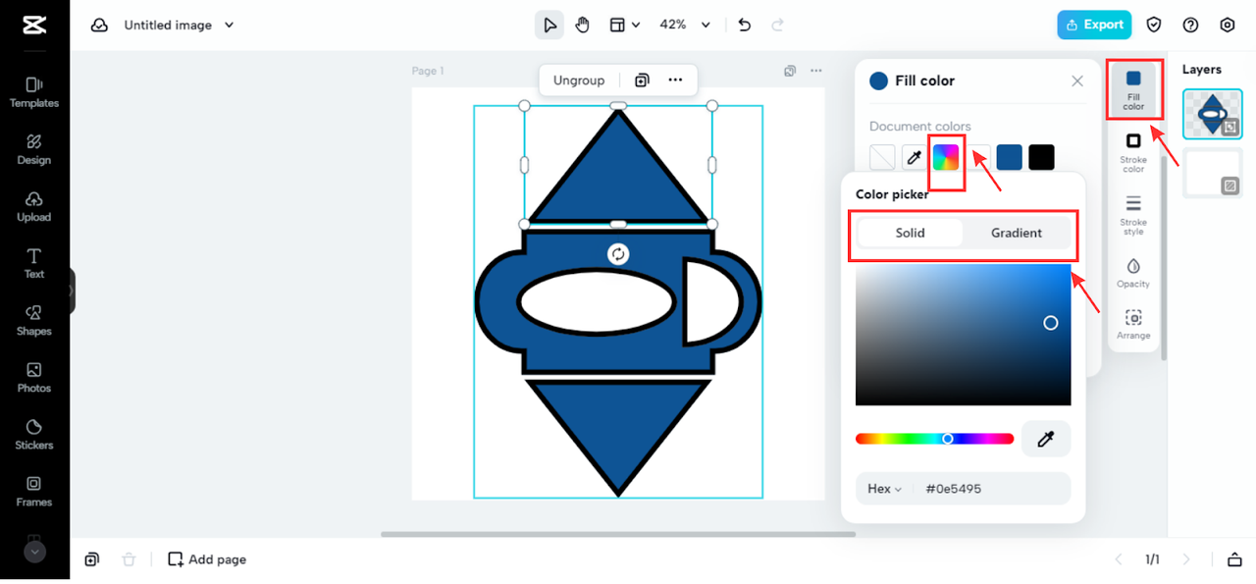
Task: Close the Fill color panel
Action: [1077, 80]
